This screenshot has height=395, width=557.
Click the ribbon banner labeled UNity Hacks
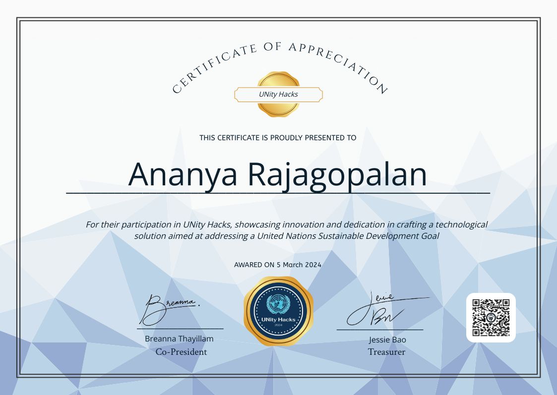[279, 94]
